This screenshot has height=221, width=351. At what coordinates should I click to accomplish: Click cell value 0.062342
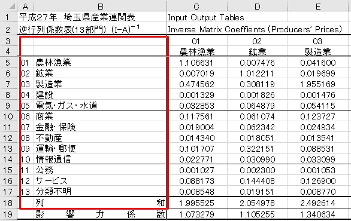tap(257, 127)
